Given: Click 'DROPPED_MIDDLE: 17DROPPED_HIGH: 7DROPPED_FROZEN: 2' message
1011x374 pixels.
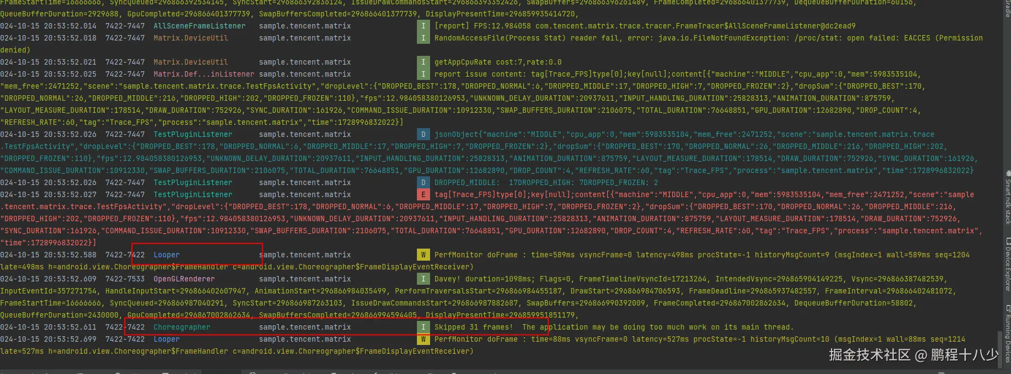Looking at the screenshot, I should pos(546,182).
